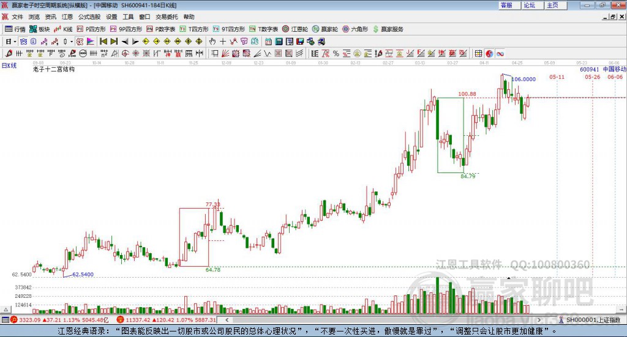Open the 窗口 menu
627x337 pixels.
pyautogui.click(x=145, y=17)
